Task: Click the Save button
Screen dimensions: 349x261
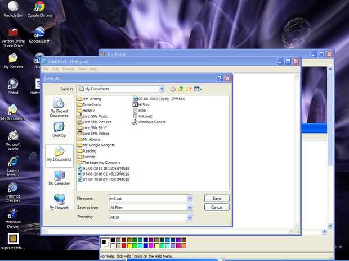Action: pos(217,198)
